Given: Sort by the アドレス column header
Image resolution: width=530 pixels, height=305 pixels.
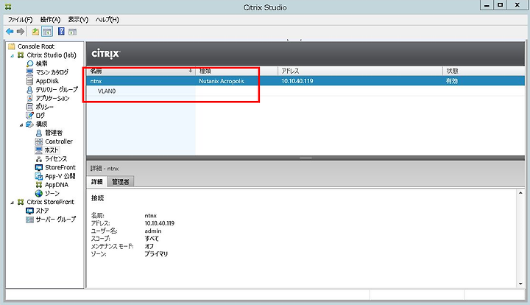Looking at the screenshot, I should pos(360,71).
